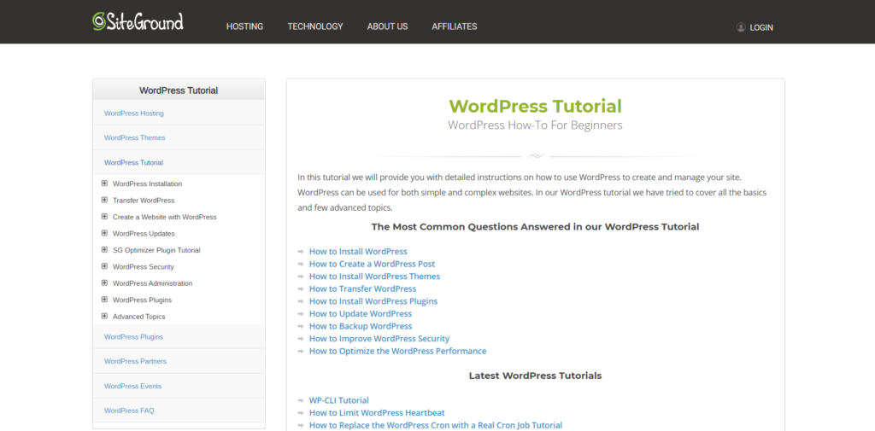Open the HOSTING menu
The width and height of the screenshot is (875, 431).
(x=244, y=26)
